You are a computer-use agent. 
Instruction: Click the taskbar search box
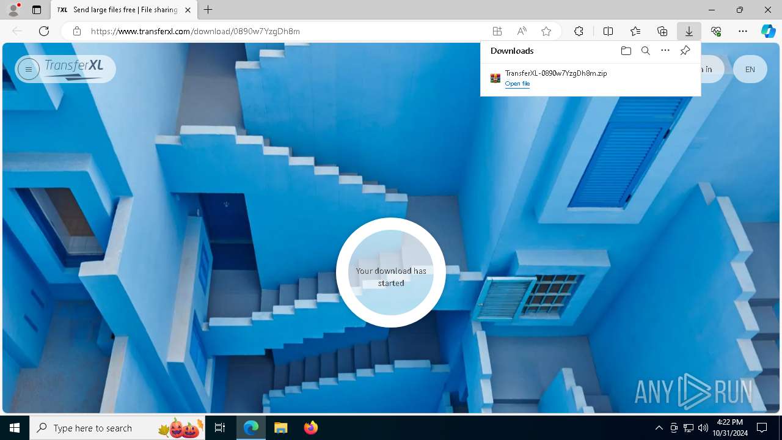pos(117,428)
